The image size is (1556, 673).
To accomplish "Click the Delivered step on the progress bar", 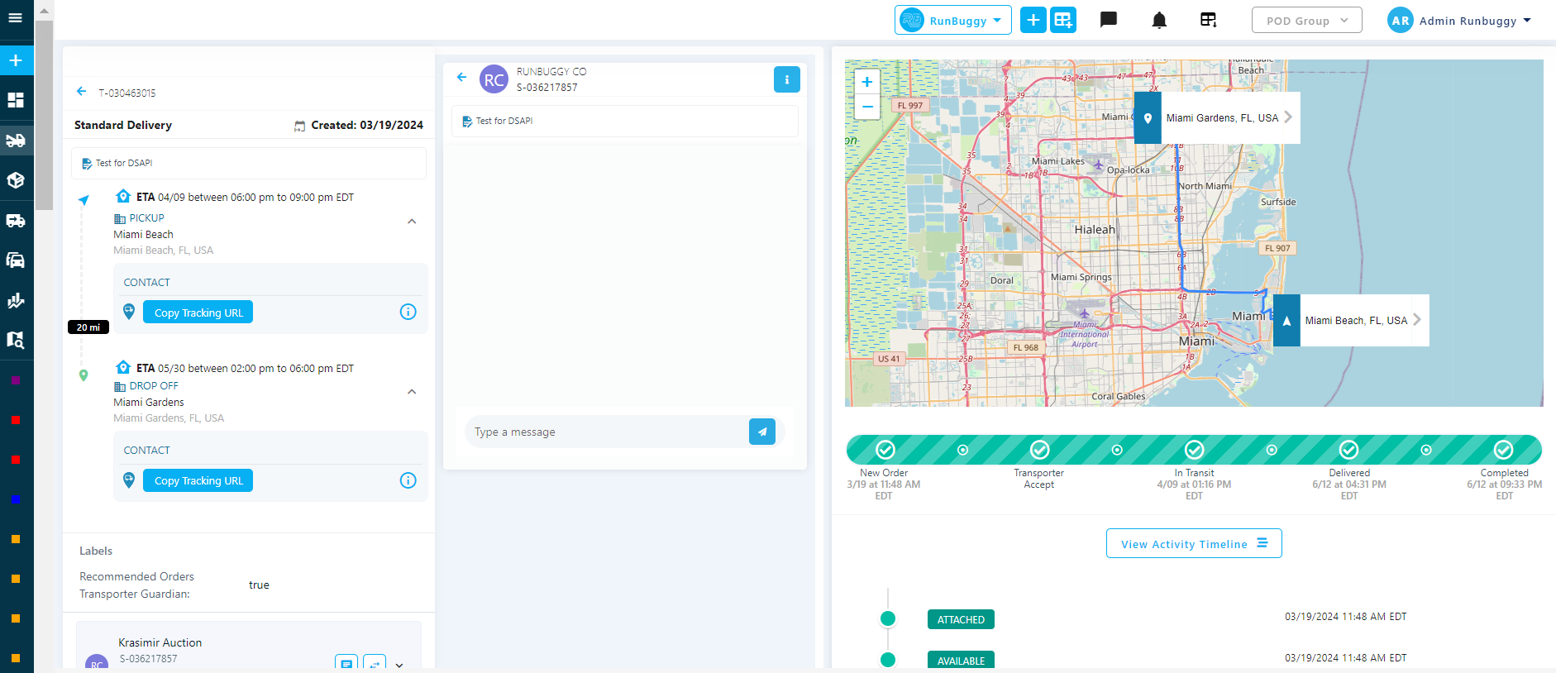I will point(1349,450).
